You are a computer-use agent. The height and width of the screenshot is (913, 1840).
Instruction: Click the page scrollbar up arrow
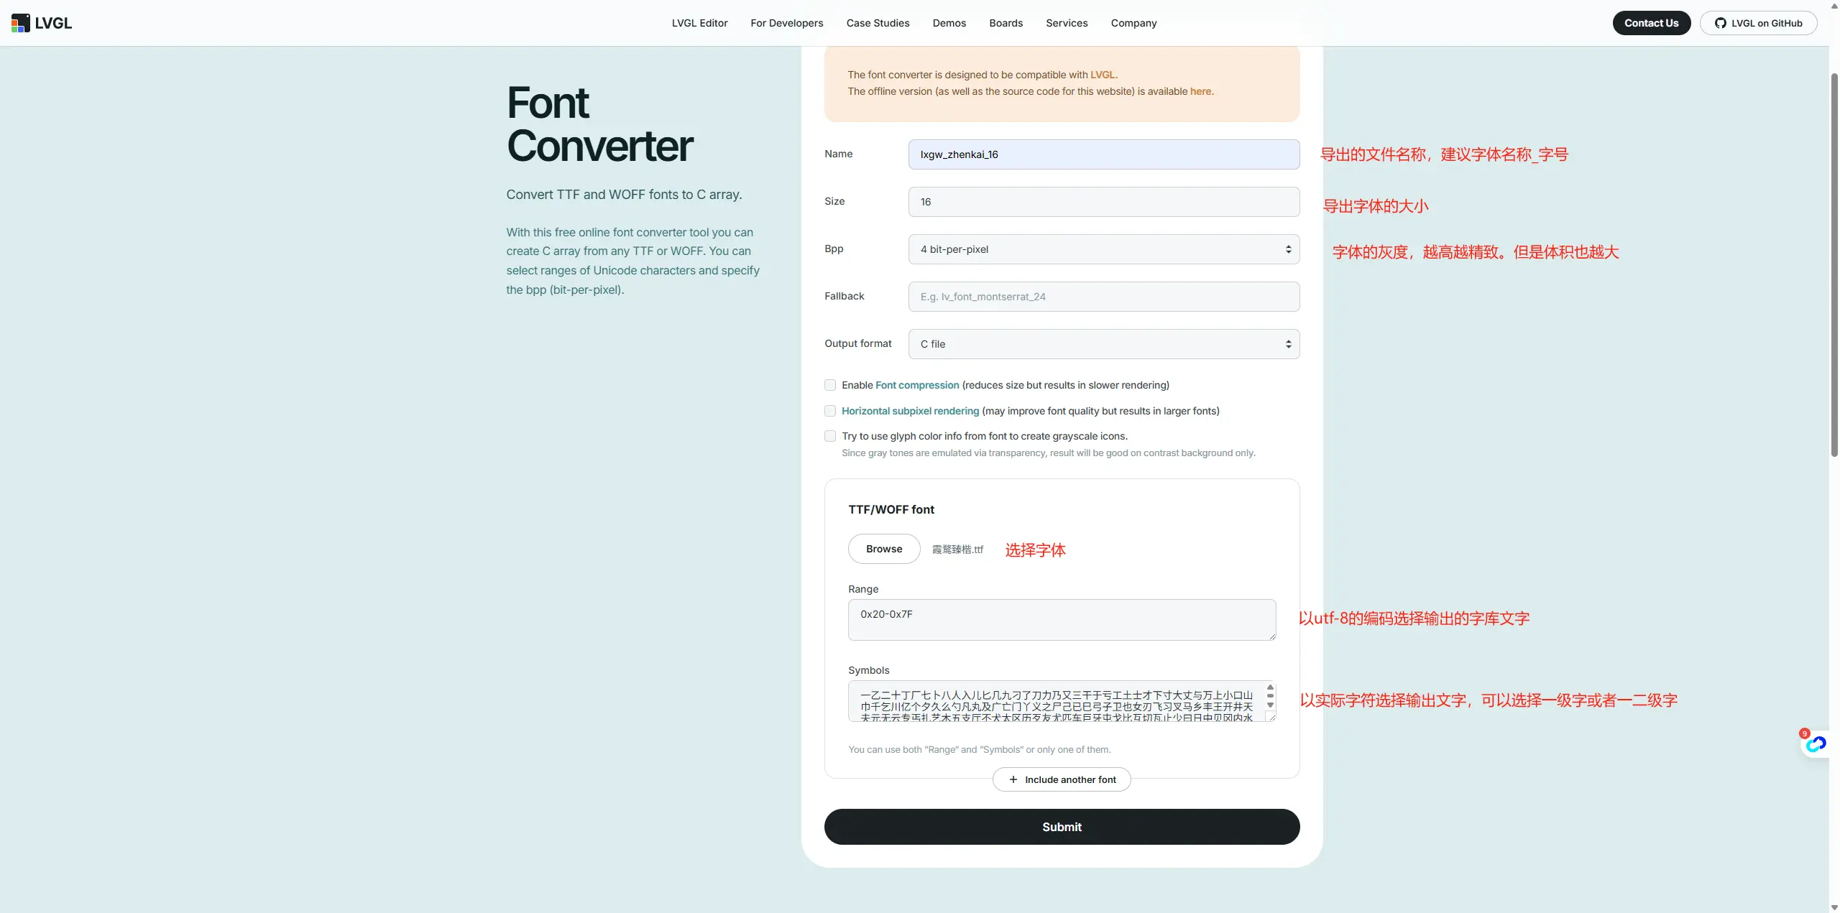[1834, 5]
